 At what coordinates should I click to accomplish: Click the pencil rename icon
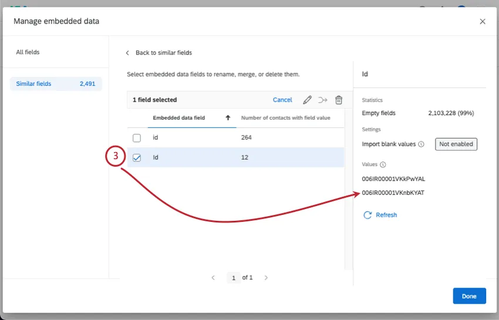pyautogui.click(x=307, y=100)
